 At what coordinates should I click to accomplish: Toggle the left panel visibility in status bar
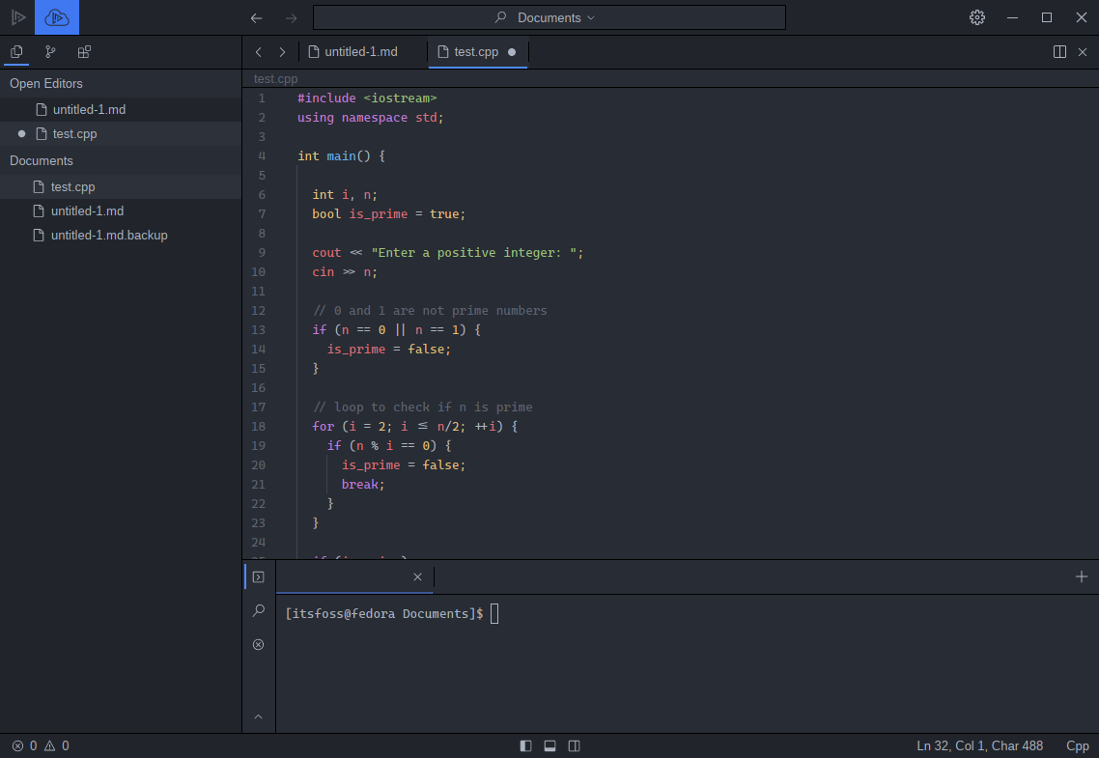525,745
